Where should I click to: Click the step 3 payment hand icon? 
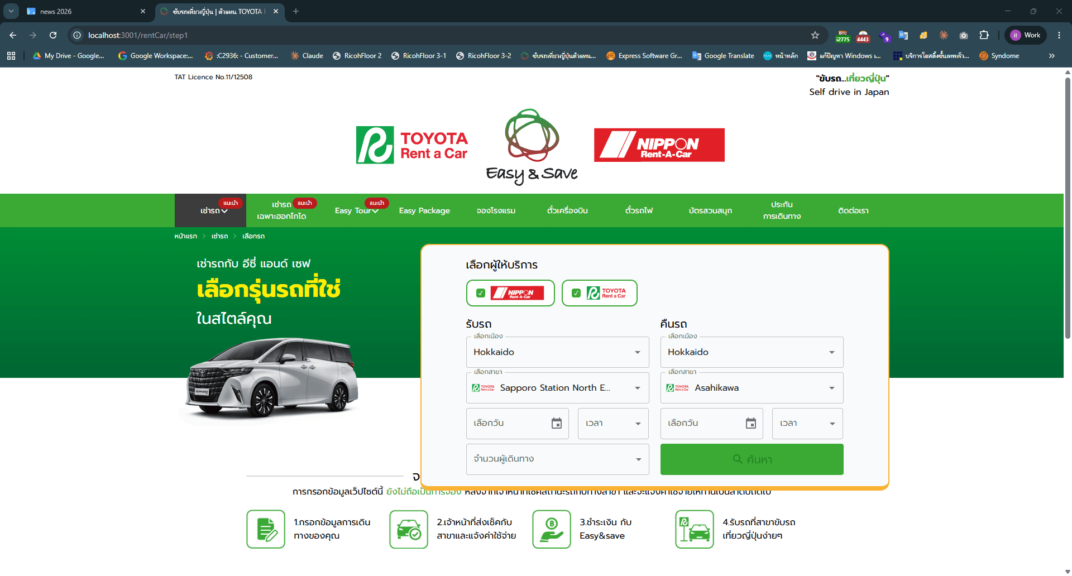point(552,529)
